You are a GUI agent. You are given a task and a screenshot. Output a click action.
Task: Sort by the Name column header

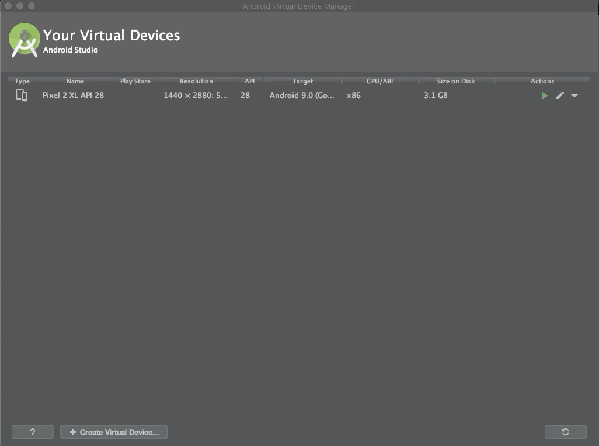tap(75, 81)
